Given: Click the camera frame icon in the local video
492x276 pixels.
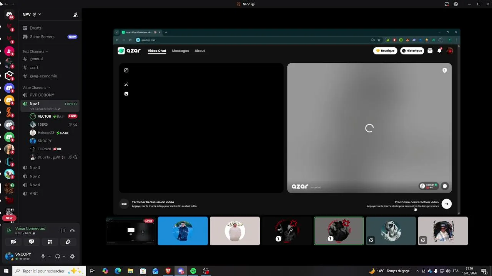Looking at the screenshot, I should click(x=126, y=70).
